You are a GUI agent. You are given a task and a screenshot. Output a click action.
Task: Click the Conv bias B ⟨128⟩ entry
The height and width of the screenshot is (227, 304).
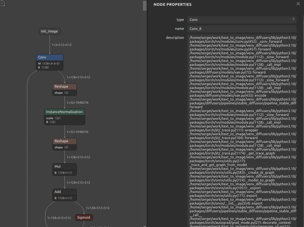pyautogui.click(x=44, y=67)
